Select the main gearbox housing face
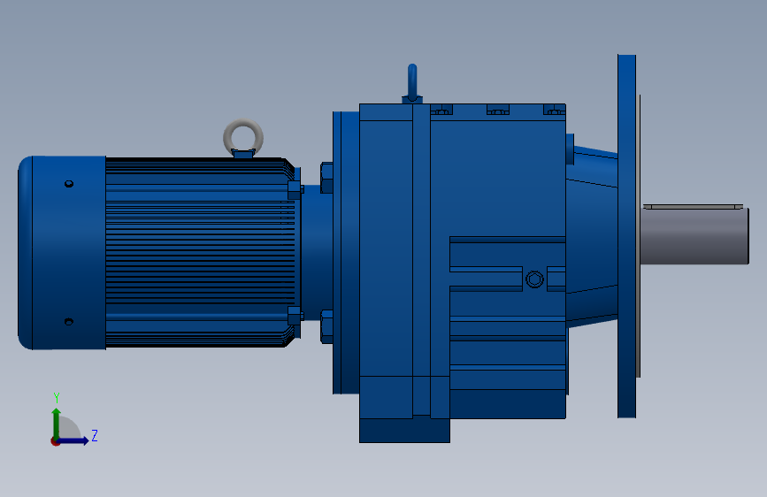Screen dimensions: 767x497 coord(498,179)
